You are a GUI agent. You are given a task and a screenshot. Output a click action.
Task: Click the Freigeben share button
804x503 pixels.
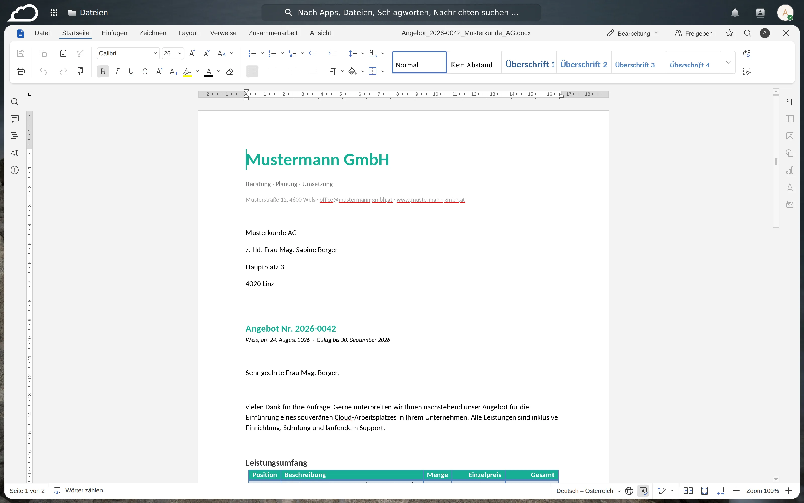tap(693, 33)
